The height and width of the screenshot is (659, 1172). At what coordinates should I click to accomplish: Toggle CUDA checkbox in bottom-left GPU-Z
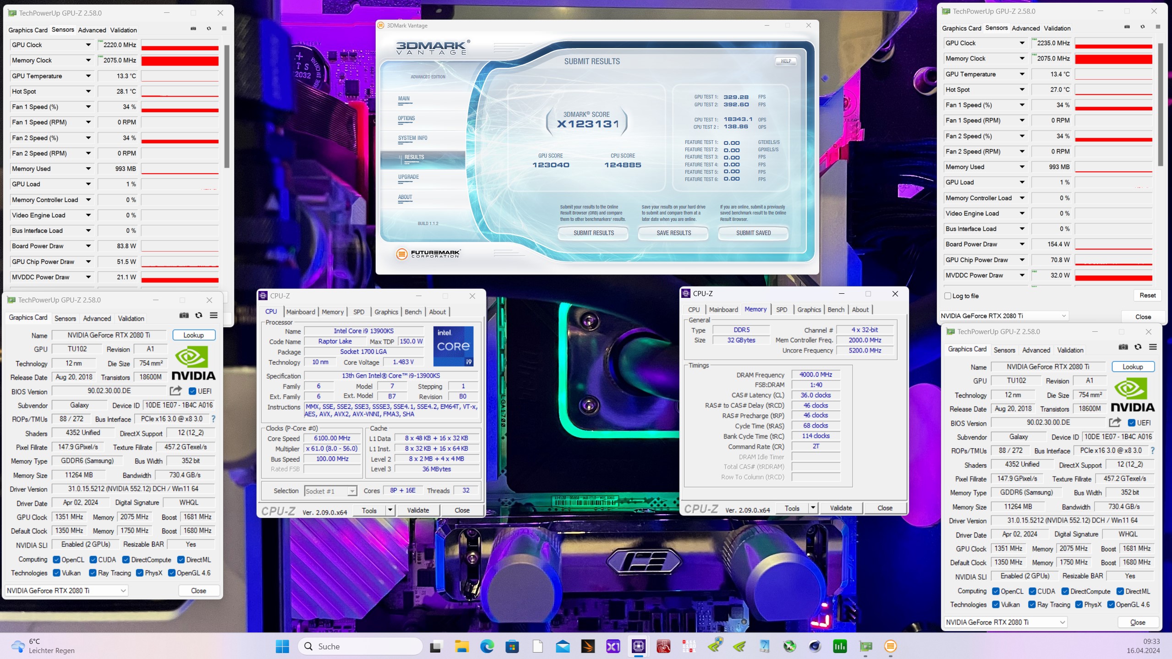[93, 560]
